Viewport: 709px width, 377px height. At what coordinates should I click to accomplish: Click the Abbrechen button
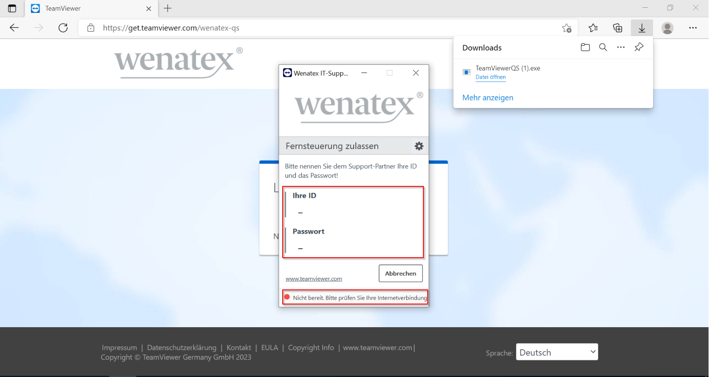point(401,274)
